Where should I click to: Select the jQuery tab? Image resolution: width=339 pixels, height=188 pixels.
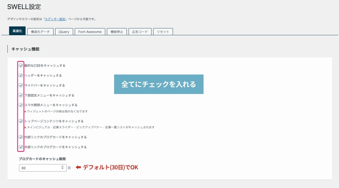64,32
